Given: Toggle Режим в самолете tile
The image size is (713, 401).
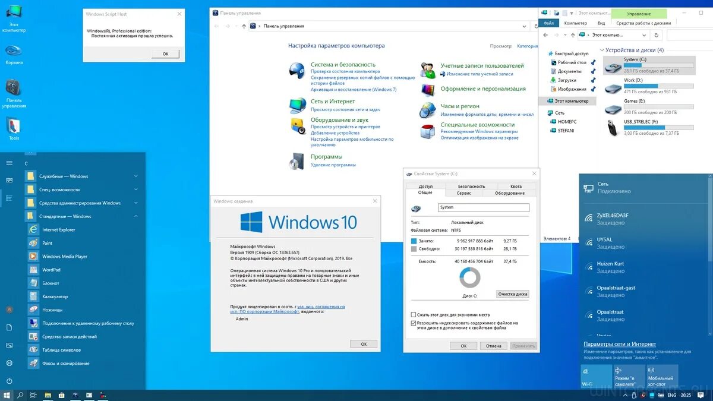Looking at the screenshot, I should (629, 377).
